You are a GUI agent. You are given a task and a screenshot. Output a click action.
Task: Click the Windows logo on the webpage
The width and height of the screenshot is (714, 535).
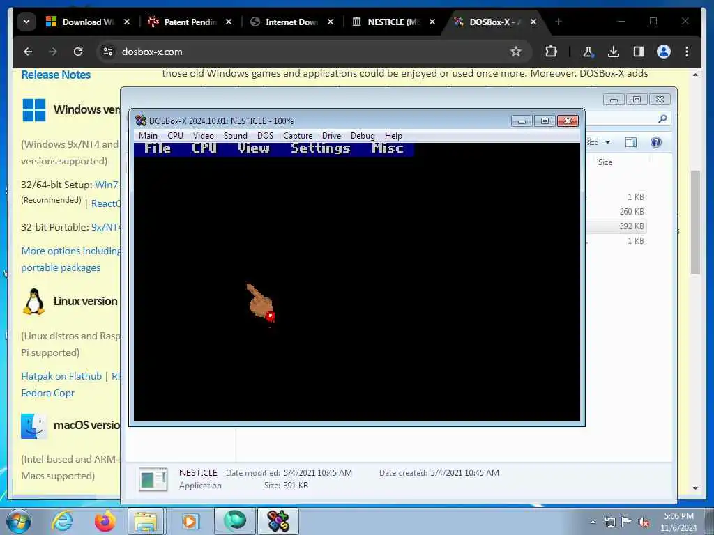pos(34,110)
